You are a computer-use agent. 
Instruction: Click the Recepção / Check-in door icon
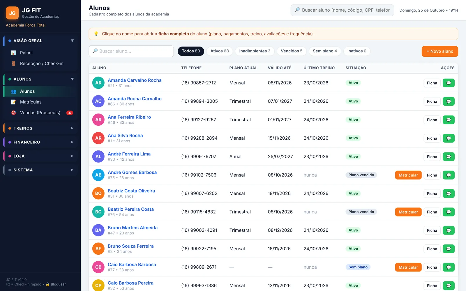click(14, 63)
